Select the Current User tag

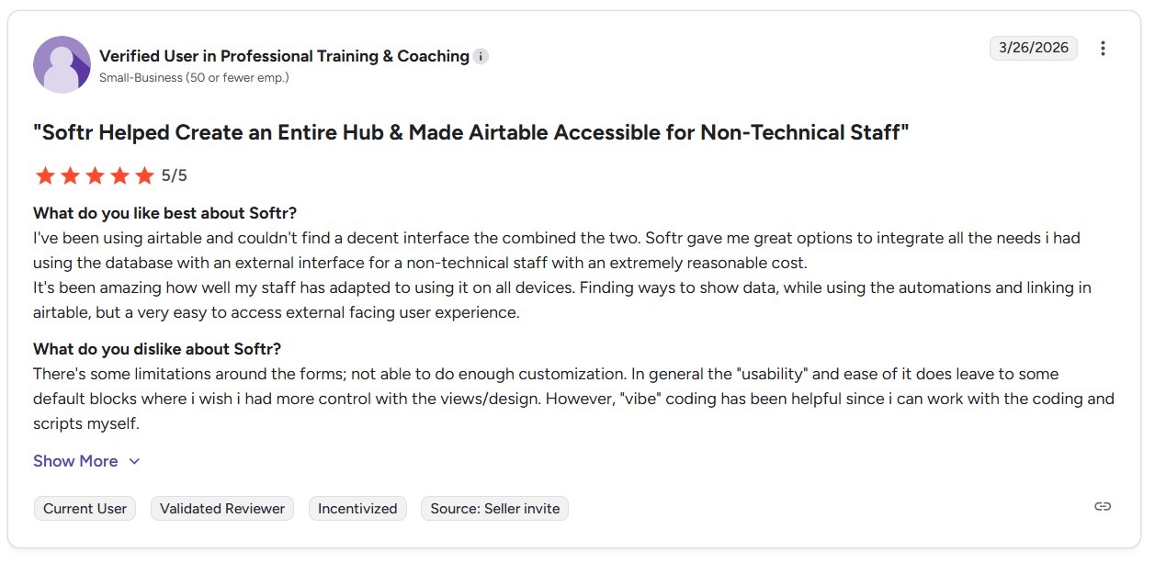click(85, 509)
